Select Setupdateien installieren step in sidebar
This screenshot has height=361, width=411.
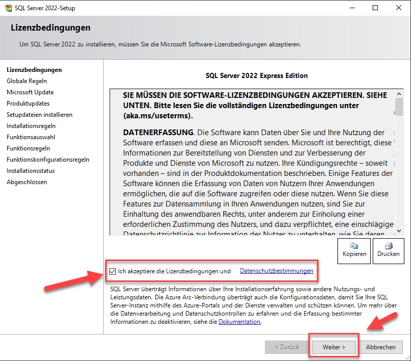(x=39, y=115)
